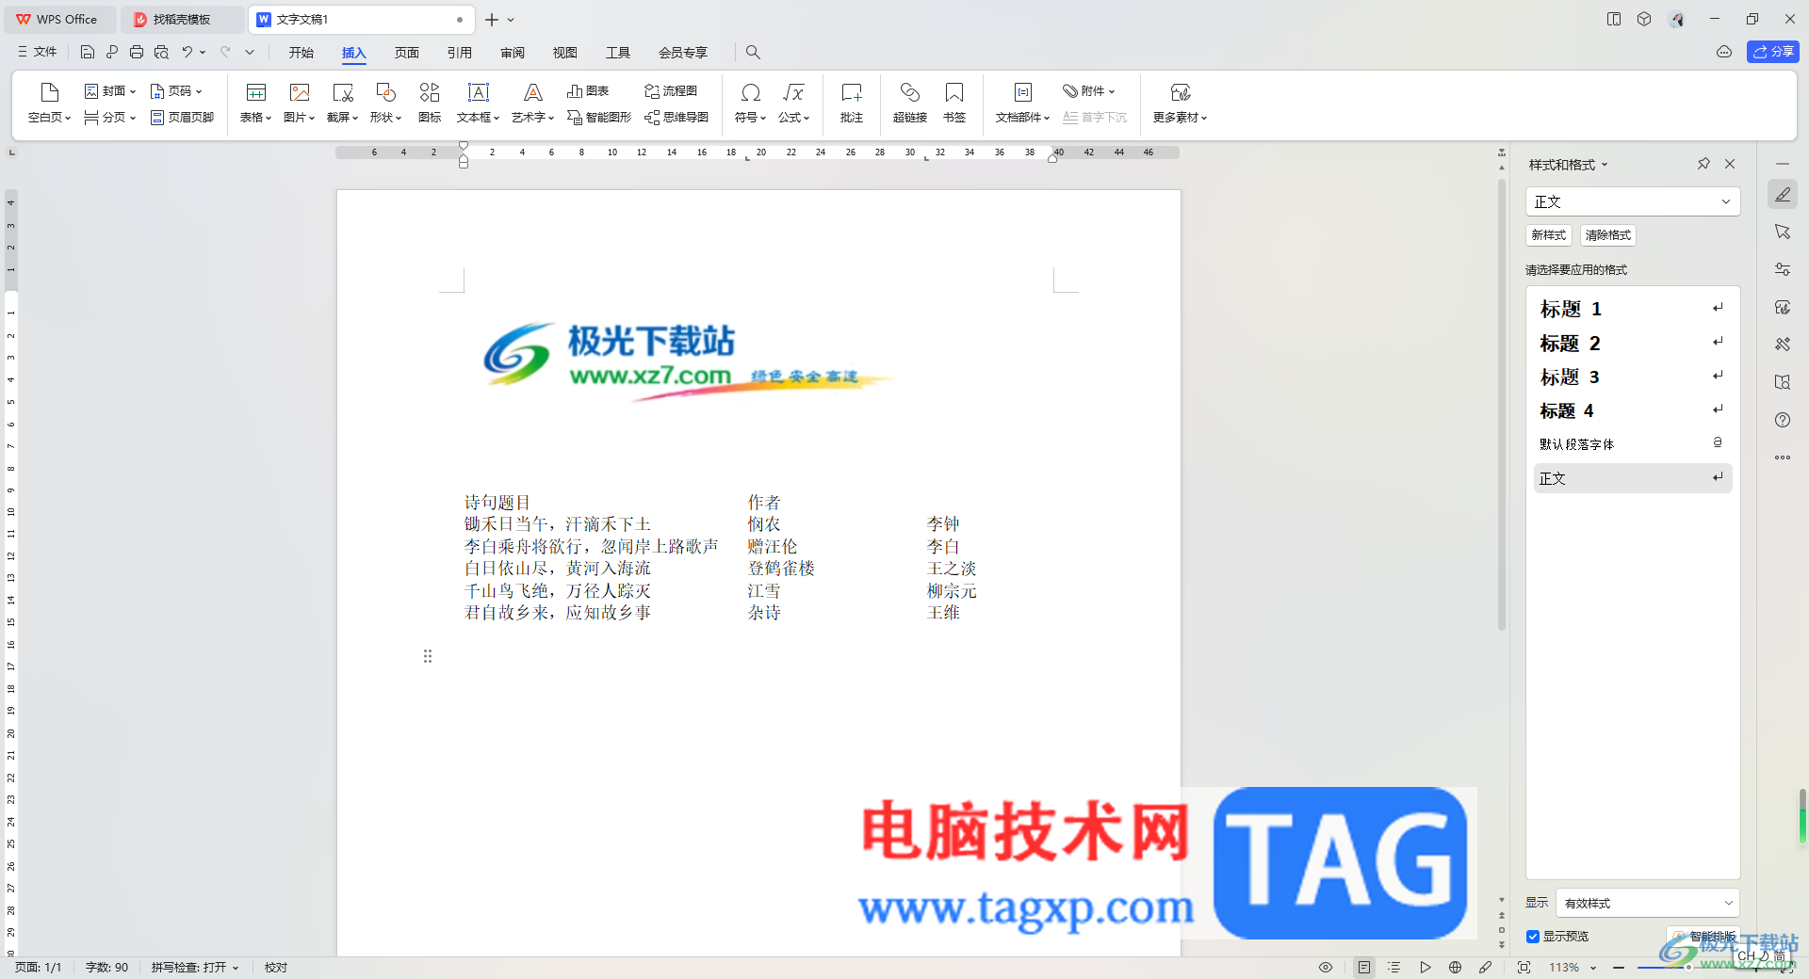Open the help icon in right sidebar

(1783, 420)
